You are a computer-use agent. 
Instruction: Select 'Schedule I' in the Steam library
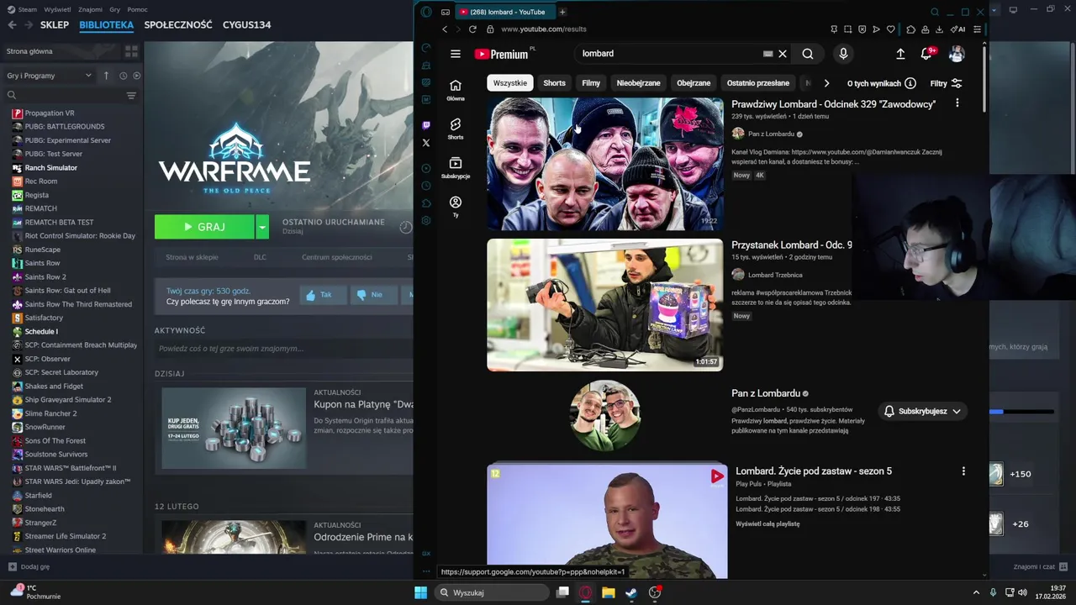point(41,331)
